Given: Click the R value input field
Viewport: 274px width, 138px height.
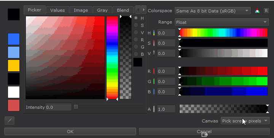Looking at the screenshot, I should click(x=166, y=71).
